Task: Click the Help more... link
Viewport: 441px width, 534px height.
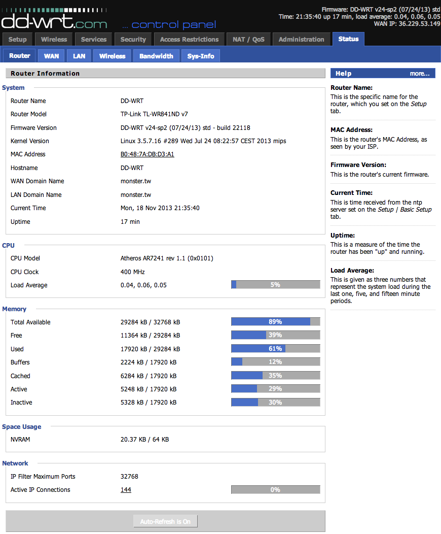Action: click(x=420, y=74)
